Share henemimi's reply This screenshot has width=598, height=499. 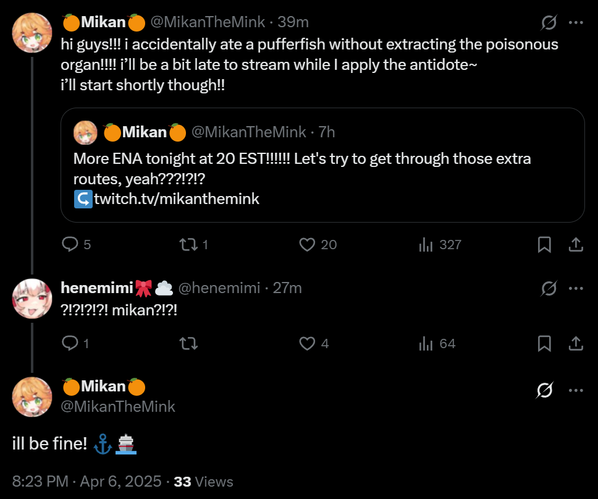tap(576, 343)
